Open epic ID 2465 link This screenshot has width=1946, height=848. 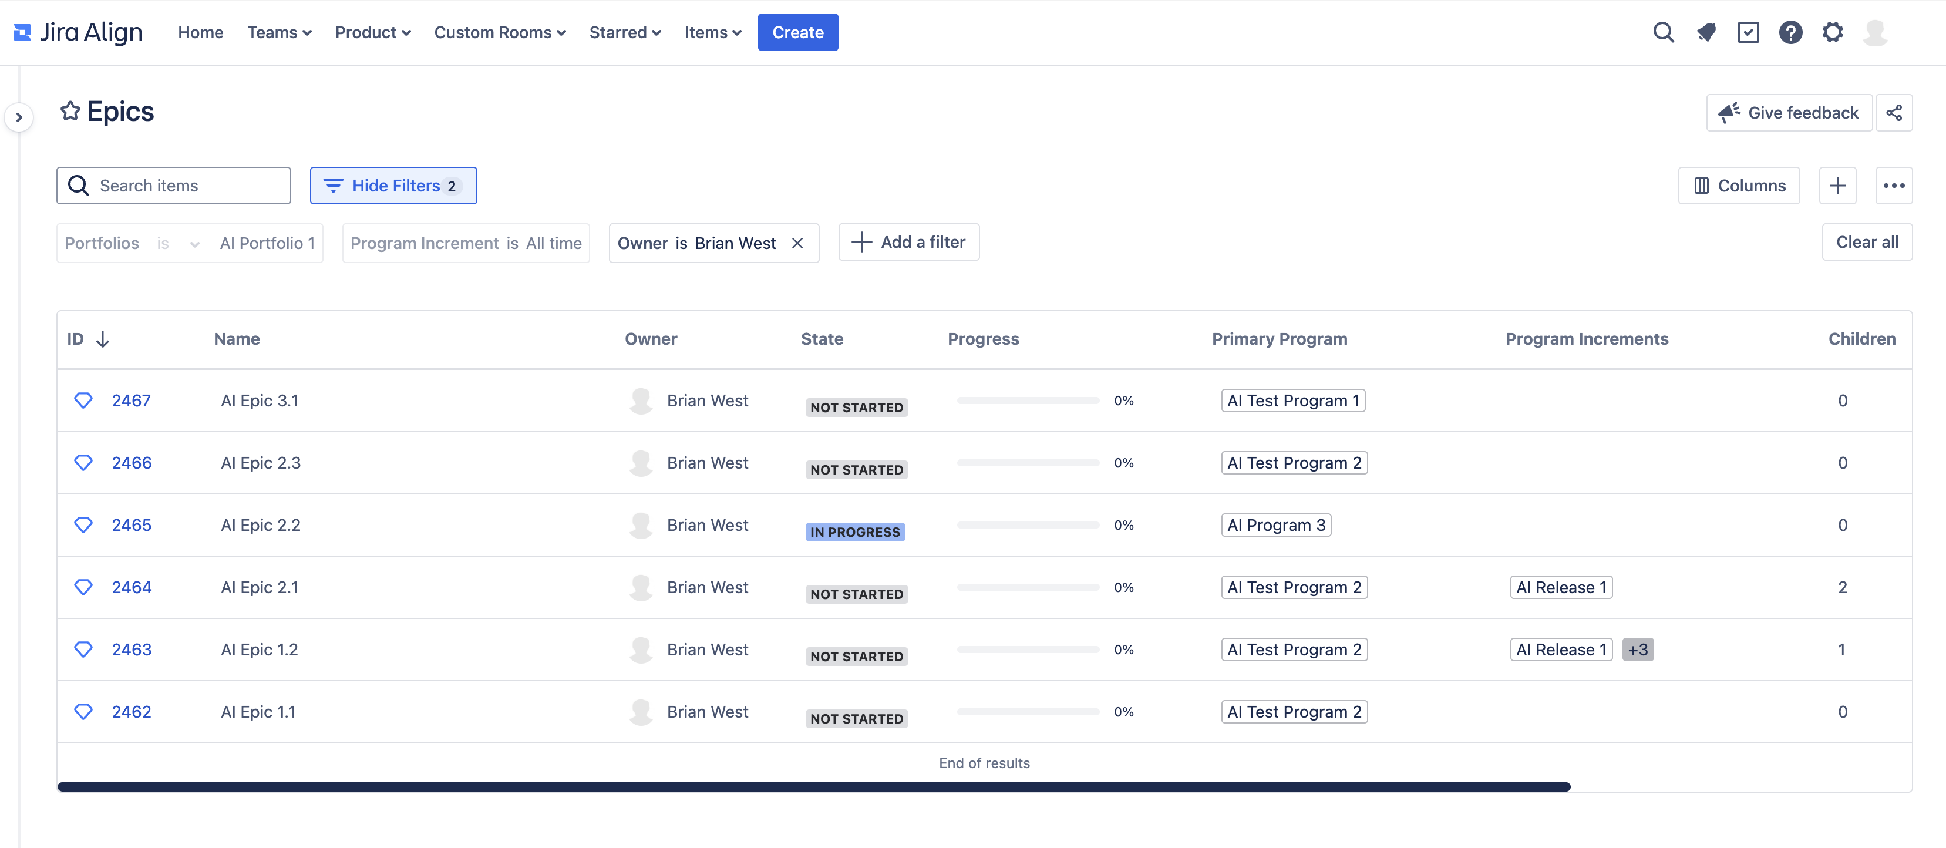tap(132, 525)
